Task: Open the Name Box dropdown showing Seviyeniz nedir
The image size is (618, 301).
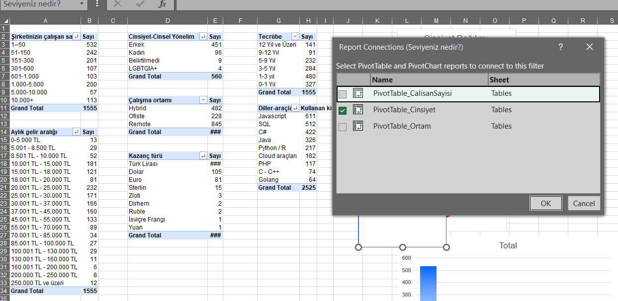Action: click(83, 4)
